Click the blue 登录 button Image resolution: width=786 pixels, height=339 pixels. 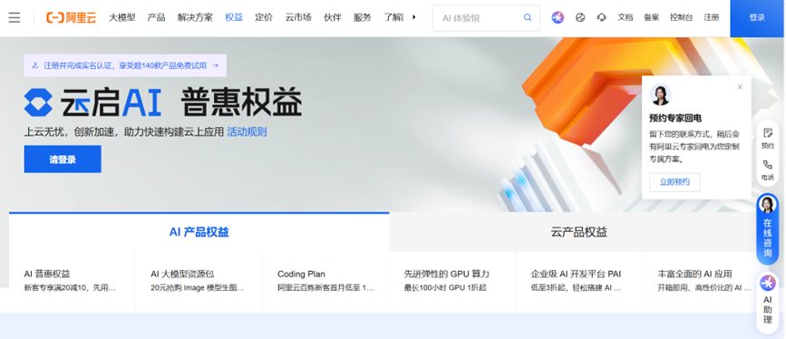757,18
